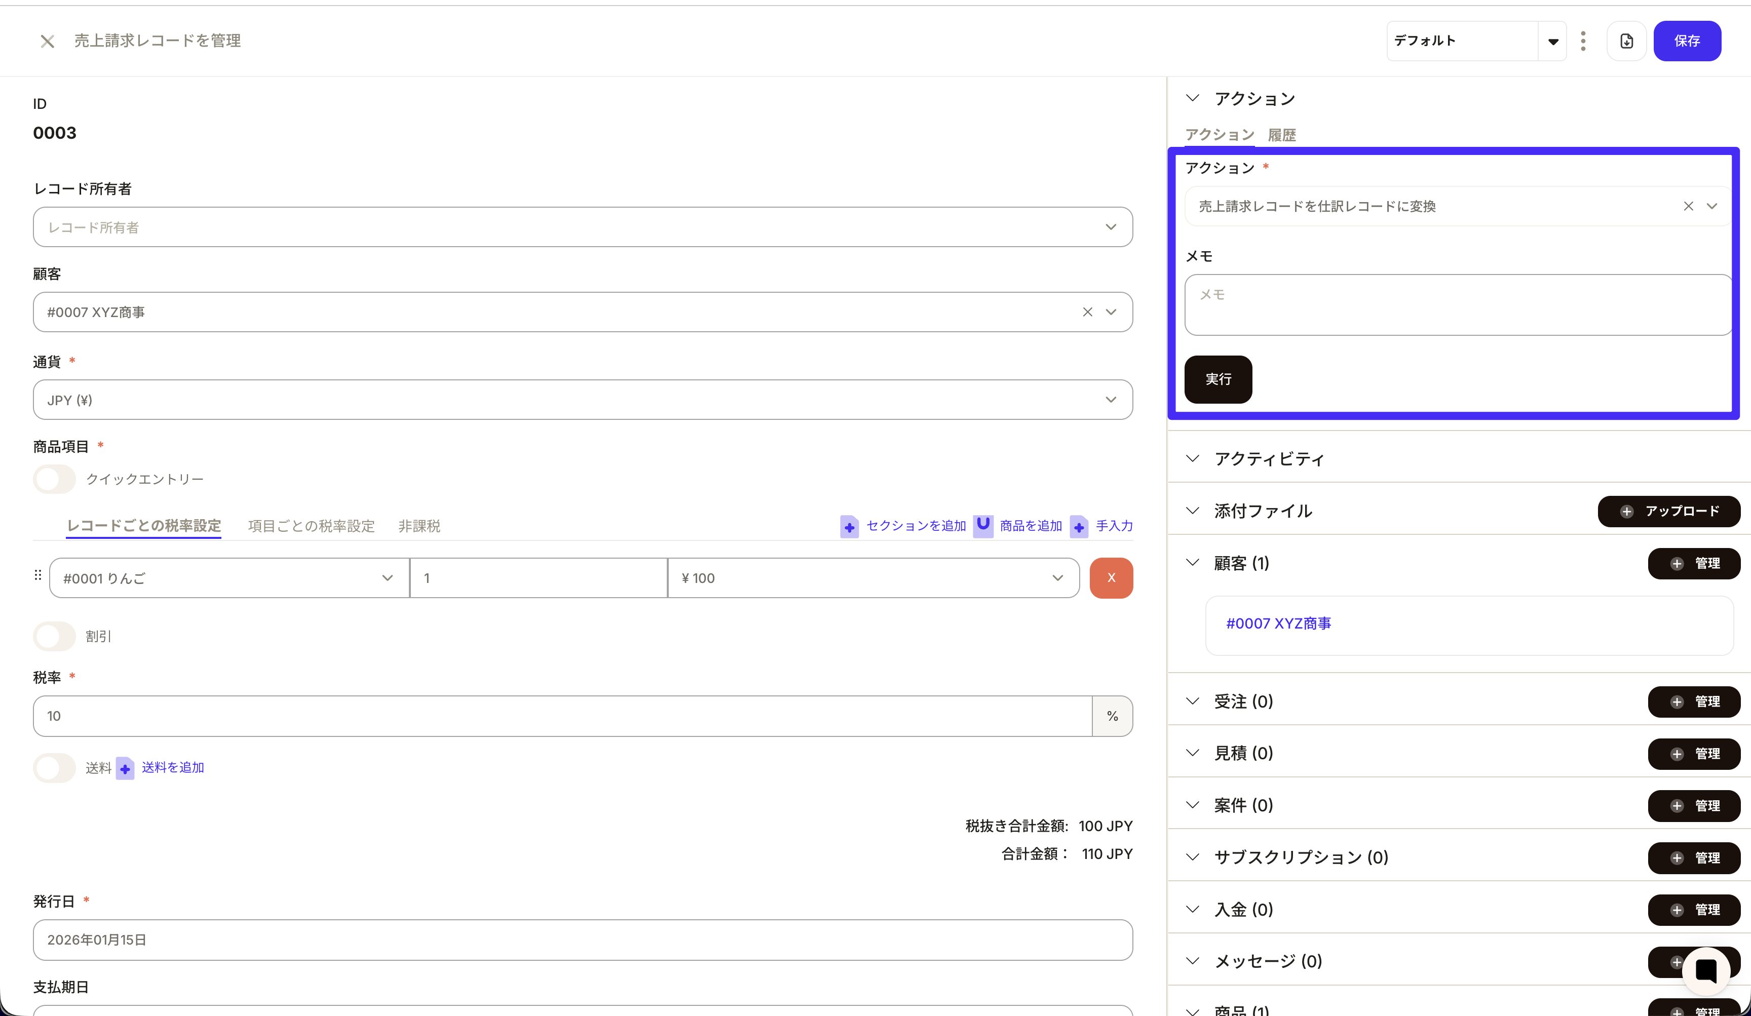Open the 通貨 JPY currency dropdown
The height and width of the screenshot is (1016, 1751).
click(x=1111, y=399)
